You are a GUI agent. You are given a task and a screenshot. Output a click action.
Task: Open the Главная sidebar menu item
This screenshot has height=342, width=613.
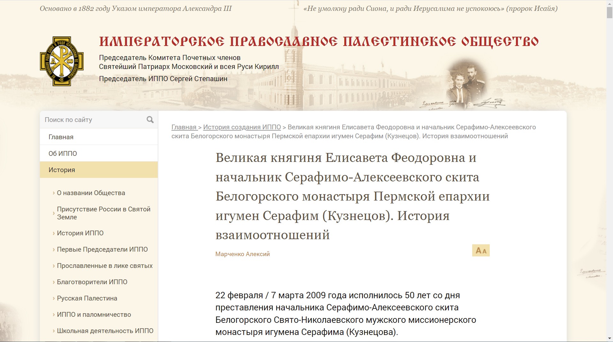click(x=99, y=137)
